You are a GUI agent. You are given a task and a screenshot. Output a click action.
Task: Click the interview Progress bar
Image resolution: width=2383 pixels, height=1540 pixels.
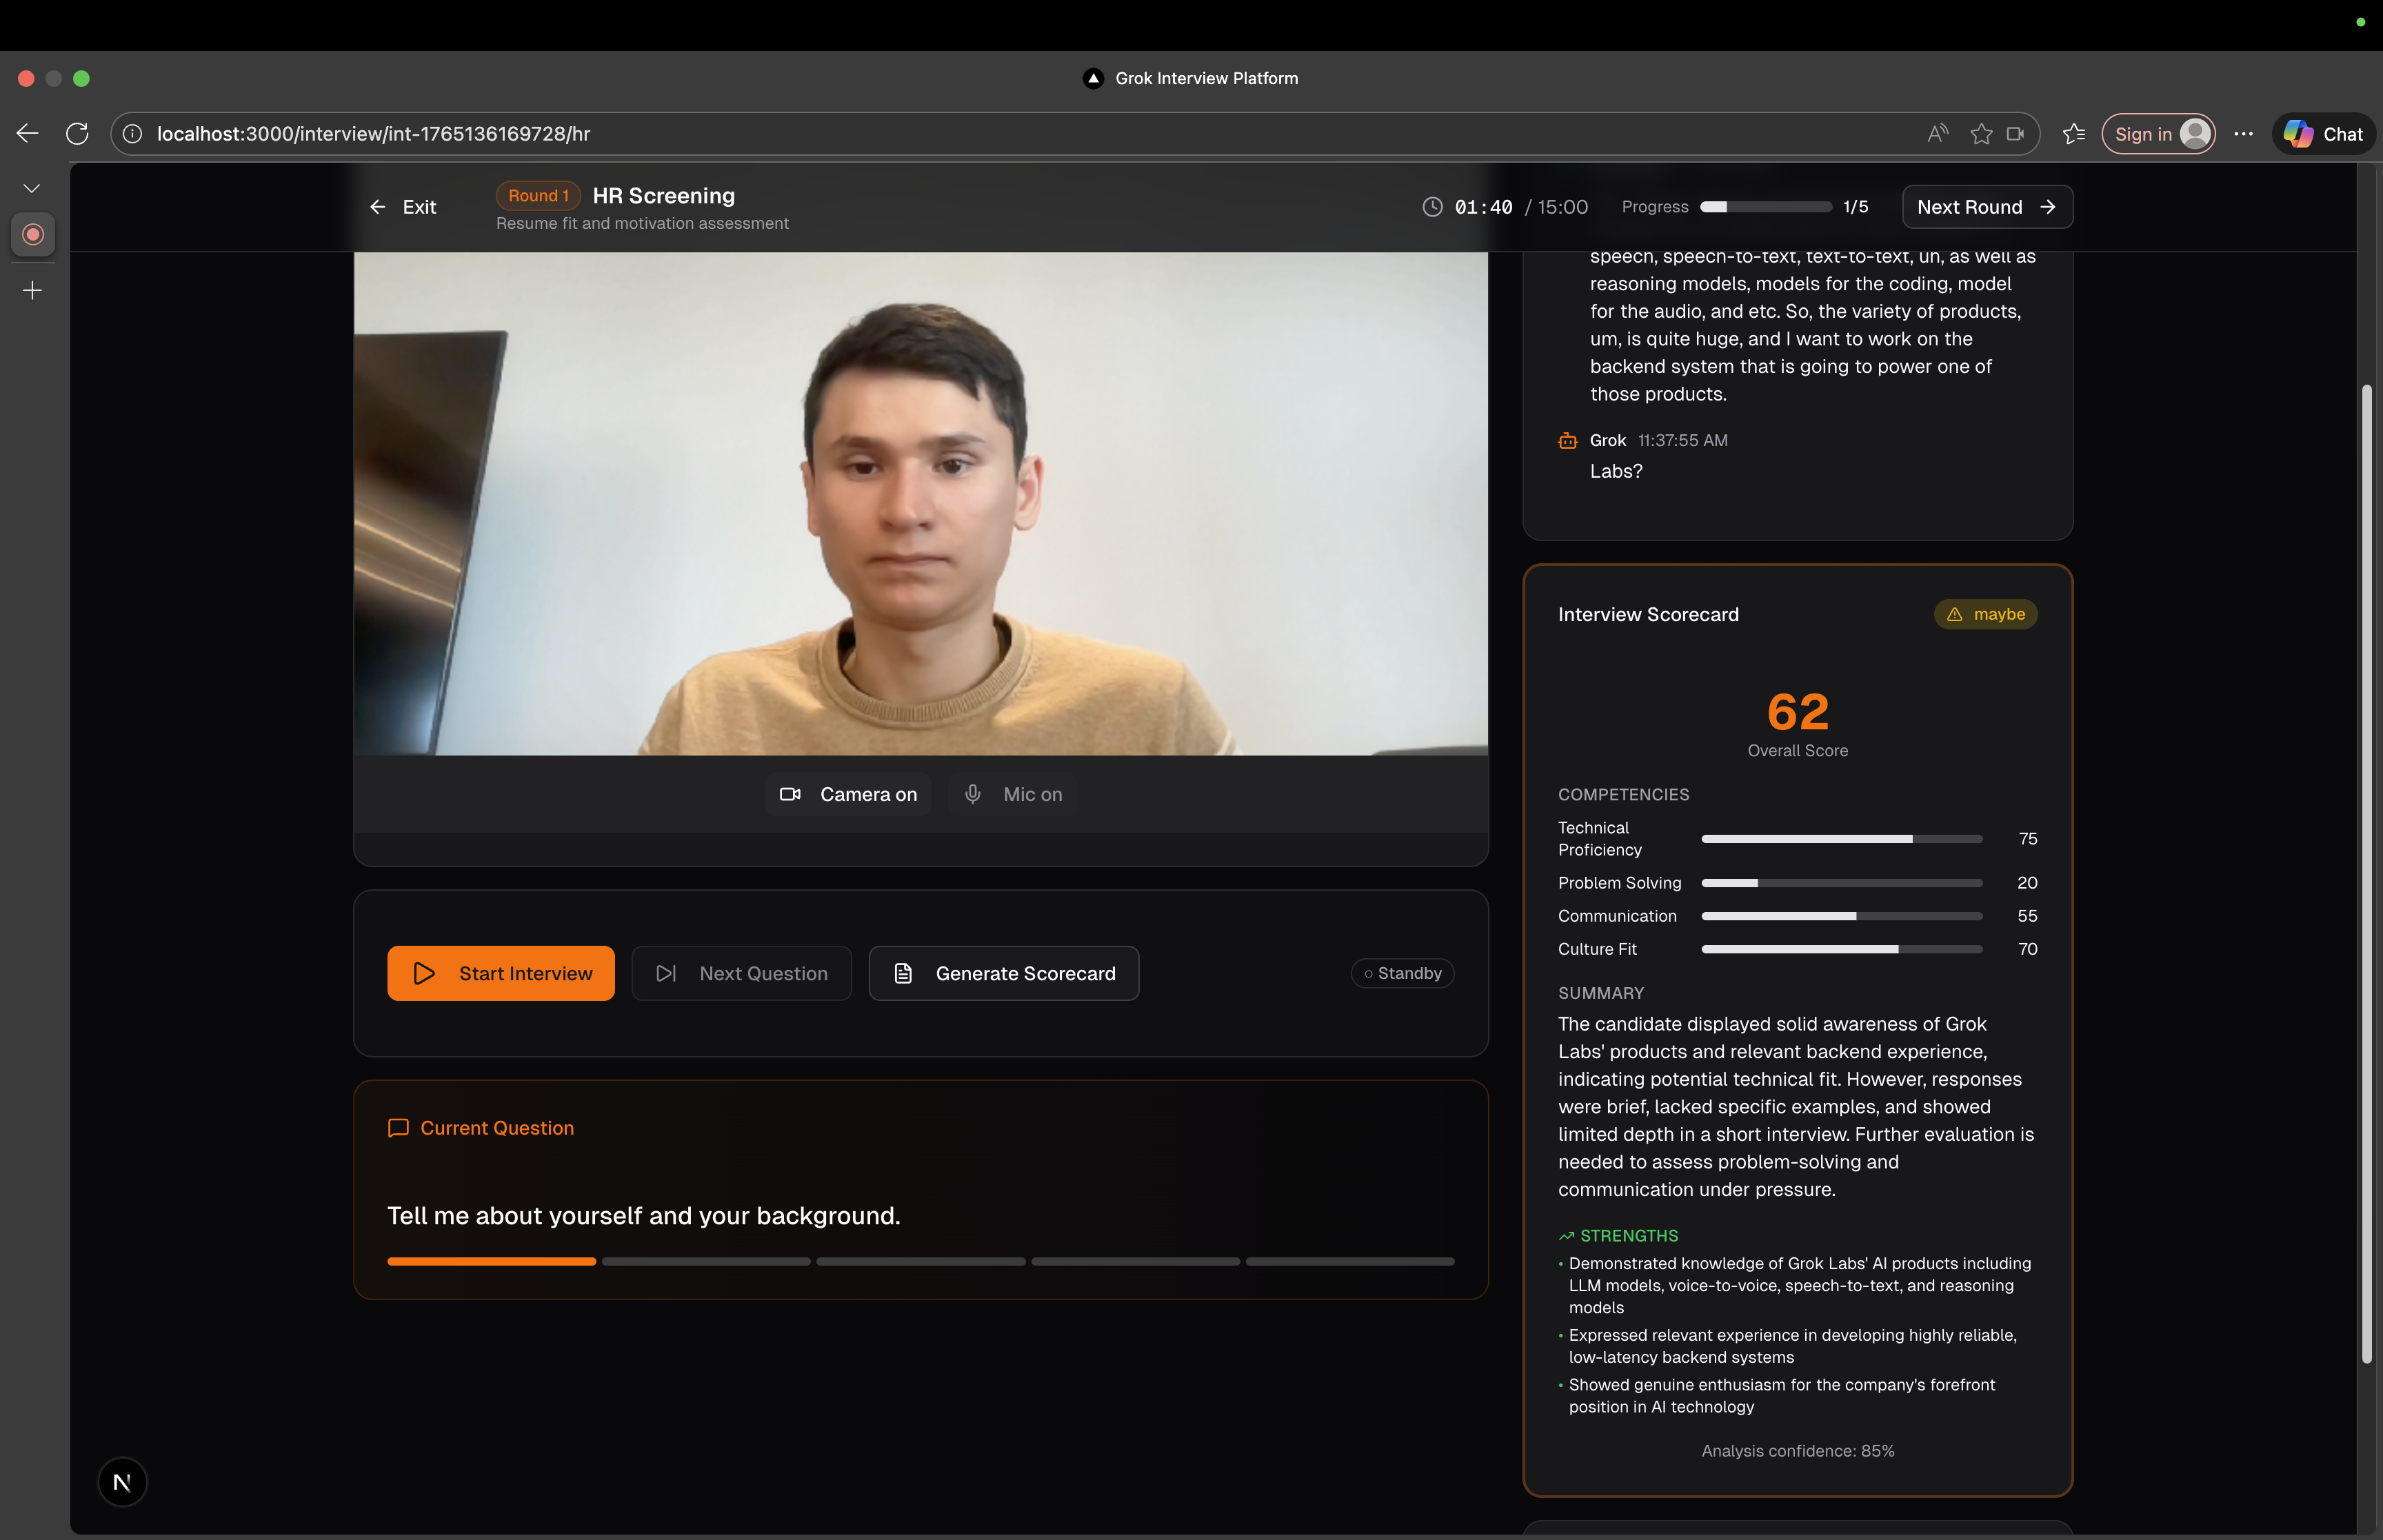click(x=1766, y=207)
